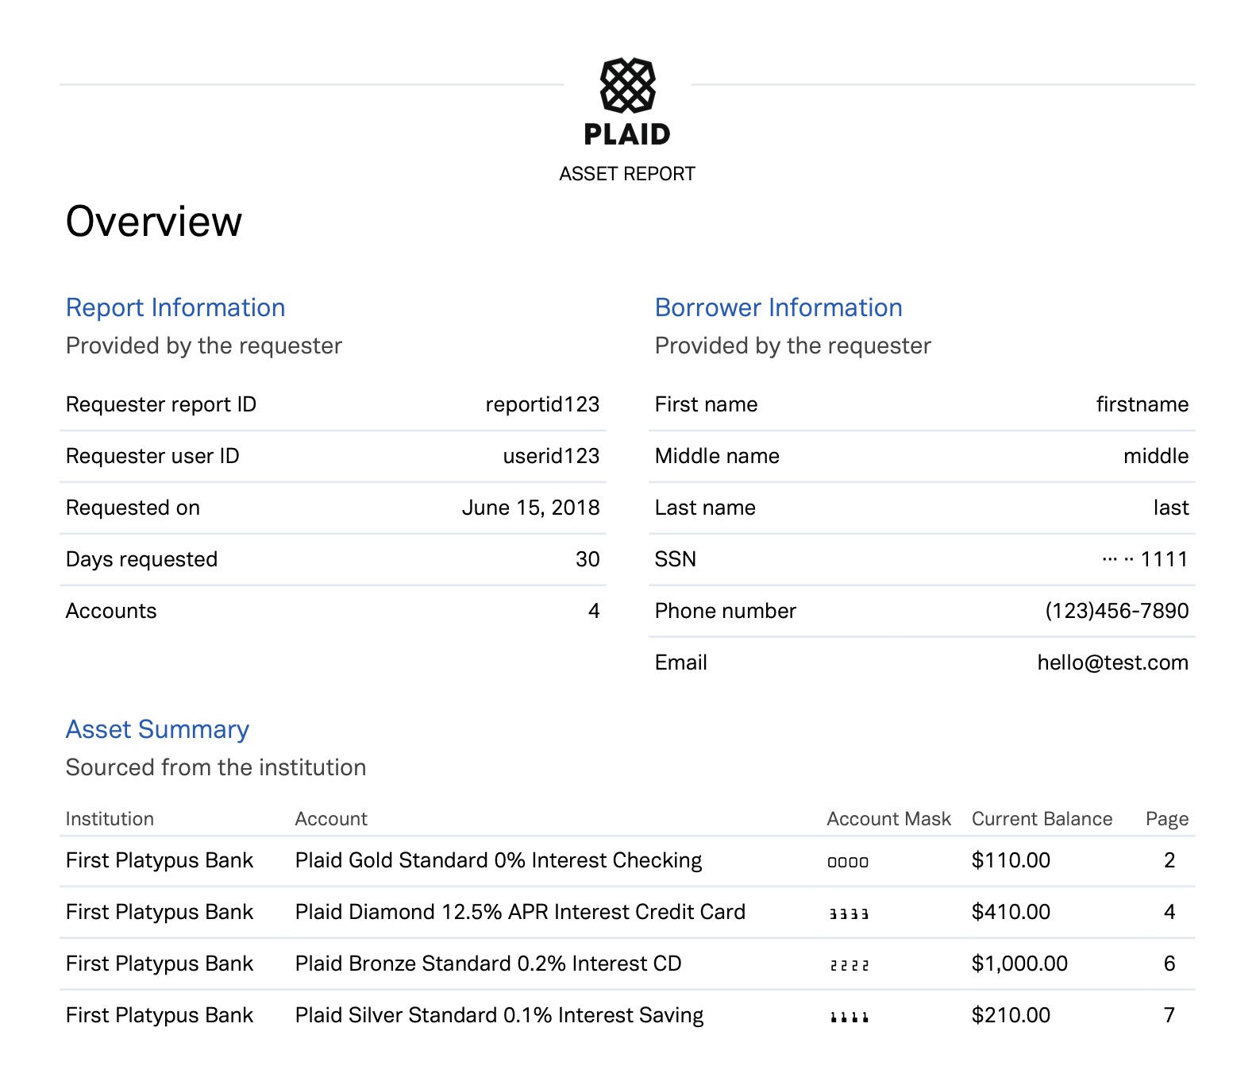Click the $1,000.00 balance value
The width and height of the screenshot is (1256, 1066).
point(1019,964)
